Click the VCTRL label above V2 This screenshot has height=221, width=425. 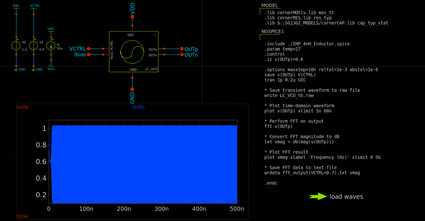(35, 6)
